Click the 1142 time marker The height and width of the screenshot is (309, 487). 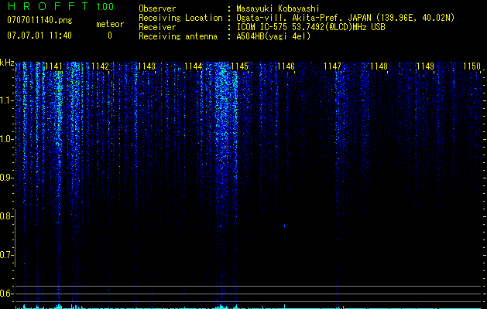pos(101,66)
